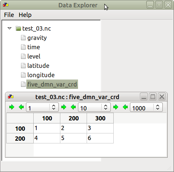Click green right arrow before the 1000 field
The image size is (174, 172).
pos(116,107)
